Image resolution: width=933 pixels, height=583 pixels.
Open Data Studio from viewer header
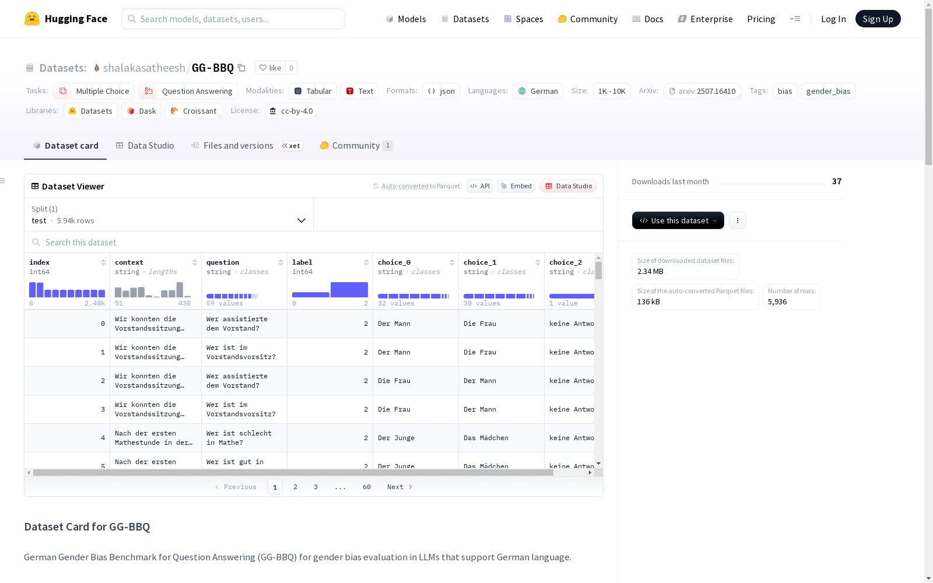pyautogui.click(x=568, y=186)
